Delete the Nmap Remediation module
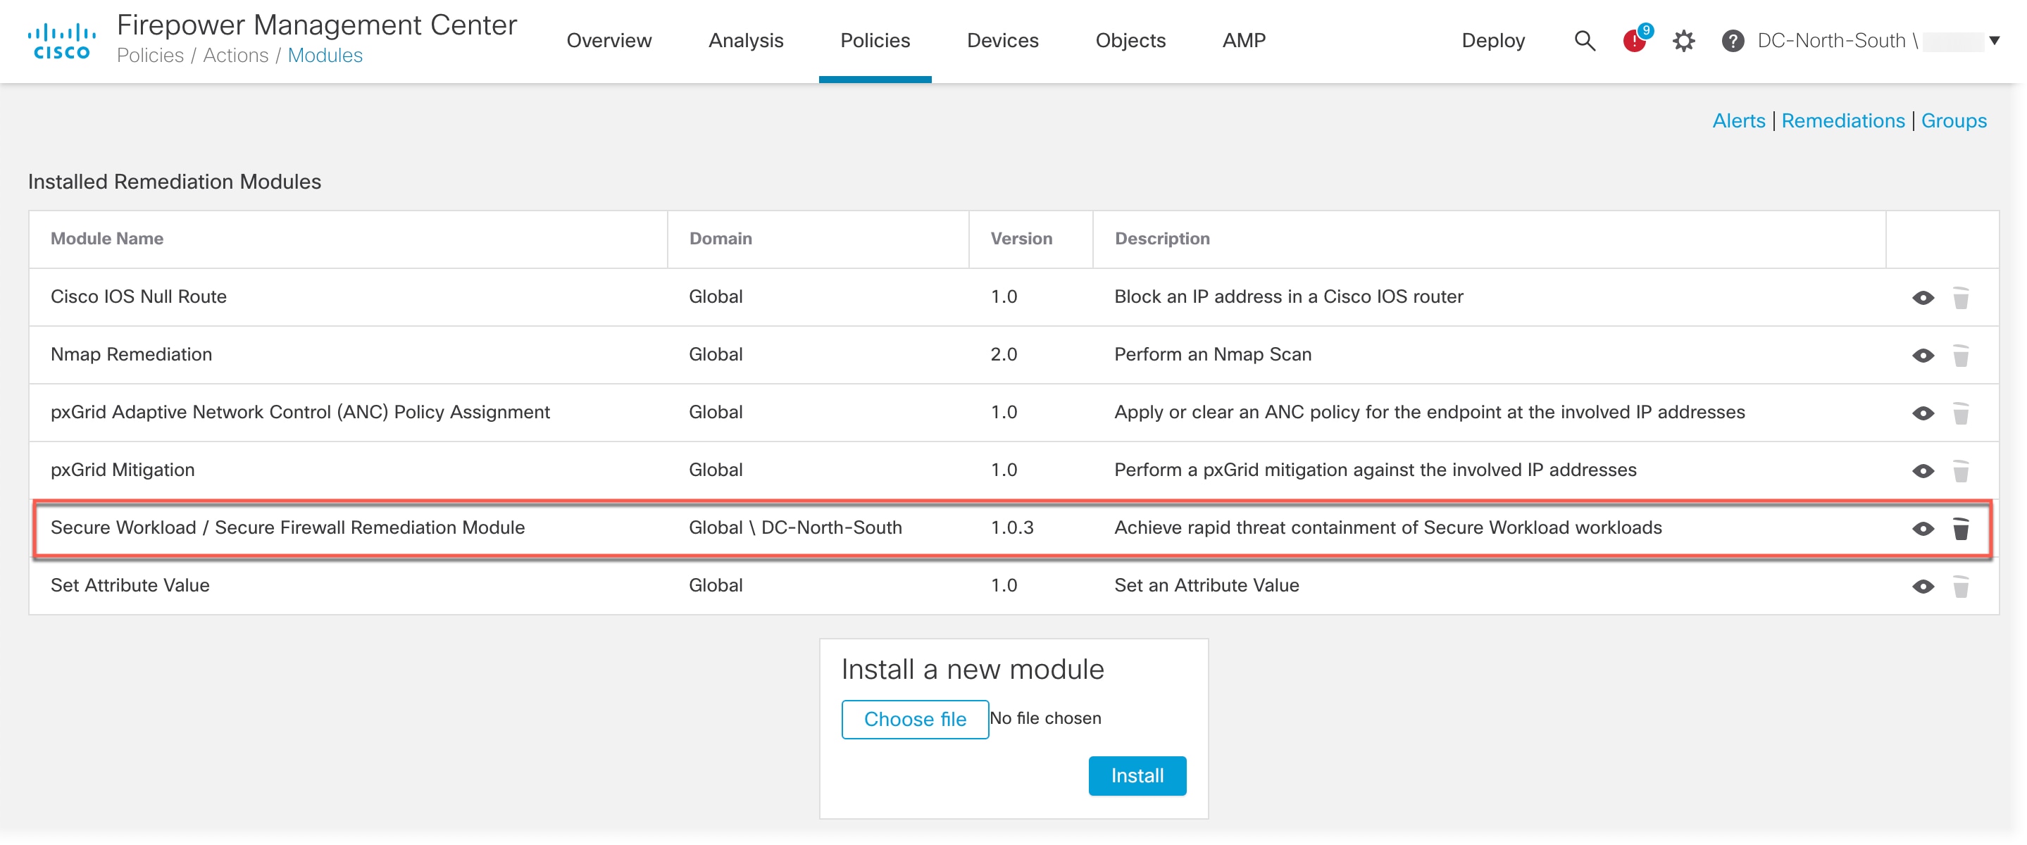Image resolution: width=2027 pixels, height=845 pixels. point(1960,356)
